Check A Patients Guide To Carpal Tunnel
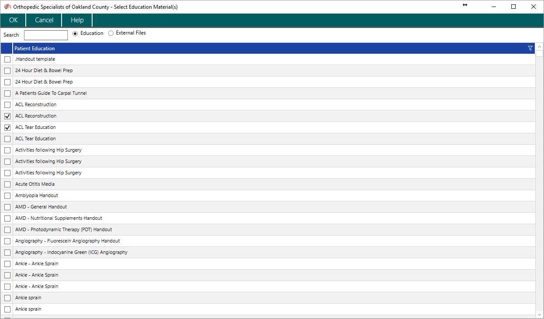Image resolution: width=544 pixels, height=319 pixels. pos(7,94)
